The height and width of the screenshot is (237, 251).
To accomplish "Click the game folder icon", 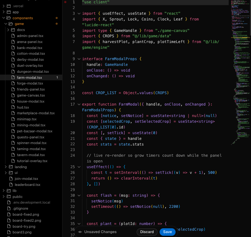I will pyautogui.click(x=11, y=24).
